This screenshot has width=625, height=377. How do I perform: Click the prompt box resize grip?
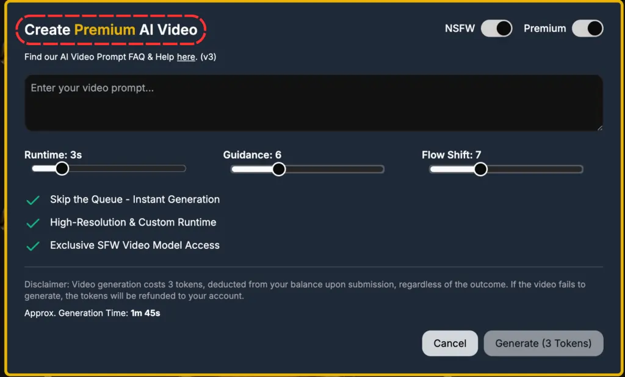pos(600,127)
